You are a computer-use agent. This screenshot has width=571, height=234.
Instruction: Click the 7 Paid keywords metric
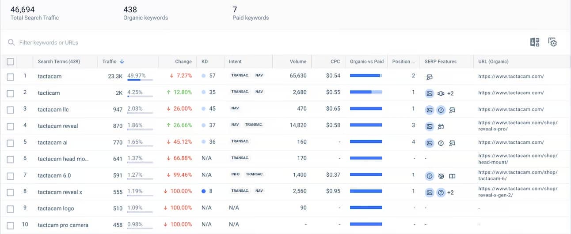click(251, 13)
